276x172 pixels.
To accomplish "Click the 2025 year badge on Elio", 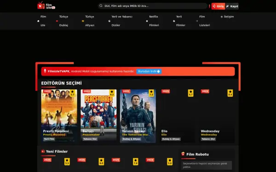I will pyautogui.click(x=166, y=91).
